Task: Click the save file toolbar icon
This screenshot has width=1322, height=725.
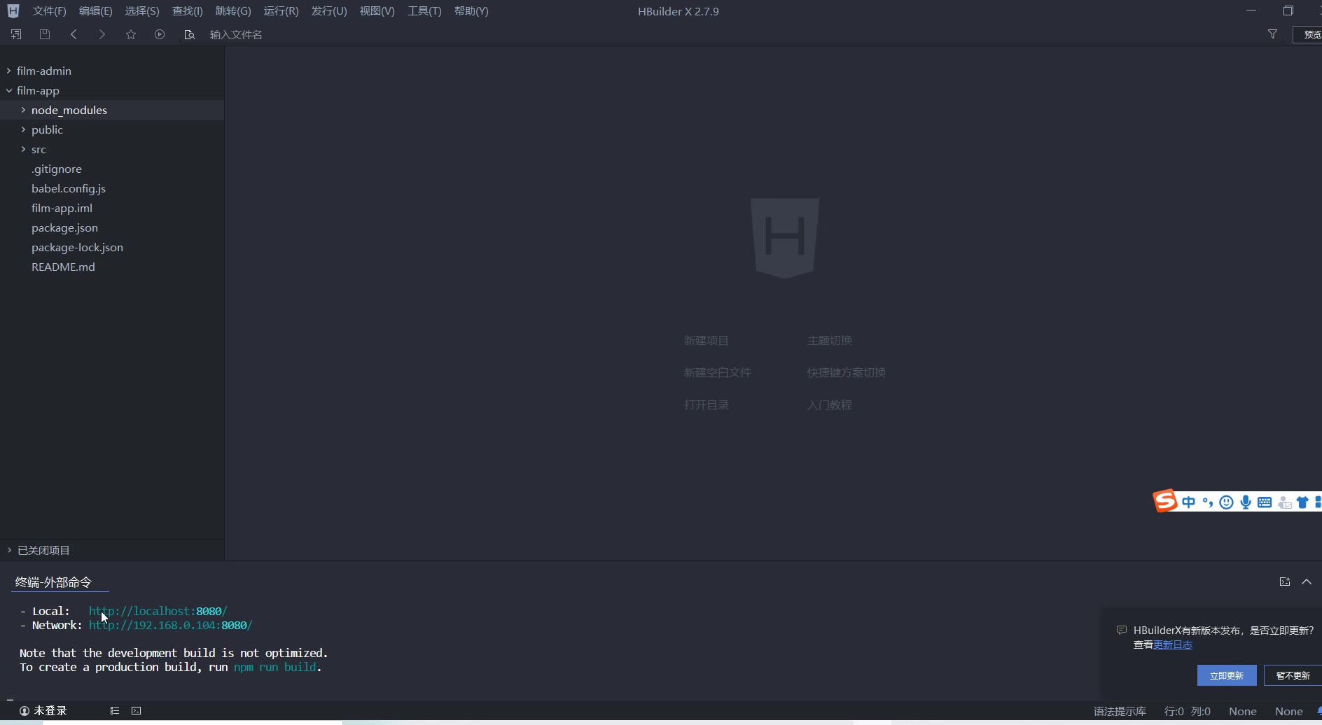Action: (45, 34)
